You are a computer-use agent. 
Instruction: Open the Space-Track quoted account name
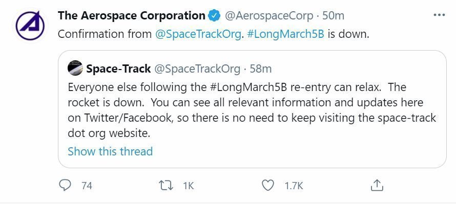pyautogui.click(x=118, y=69)
